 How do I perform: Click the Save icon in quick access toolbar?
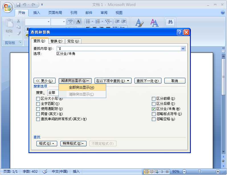[x=19, y=5]
